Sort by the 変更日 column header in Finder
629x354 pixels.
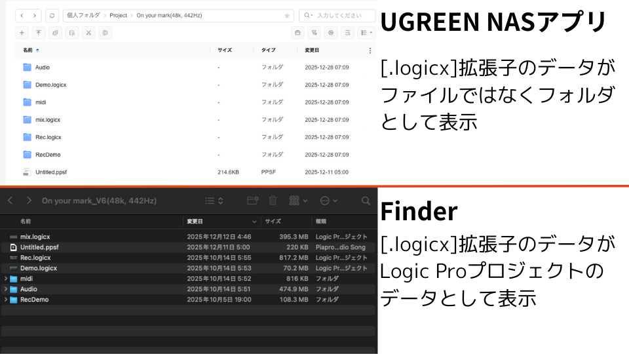pos(195,222)
